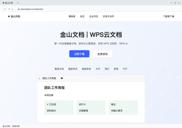Click the 团队工作周报 document tab title

(49, 78)
